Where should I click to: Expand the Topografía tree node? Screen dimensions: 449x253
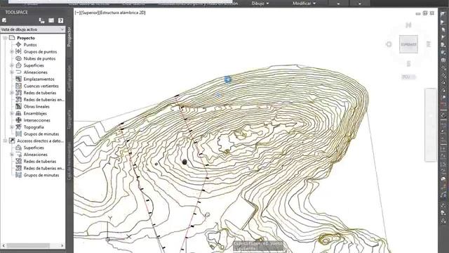12,127
